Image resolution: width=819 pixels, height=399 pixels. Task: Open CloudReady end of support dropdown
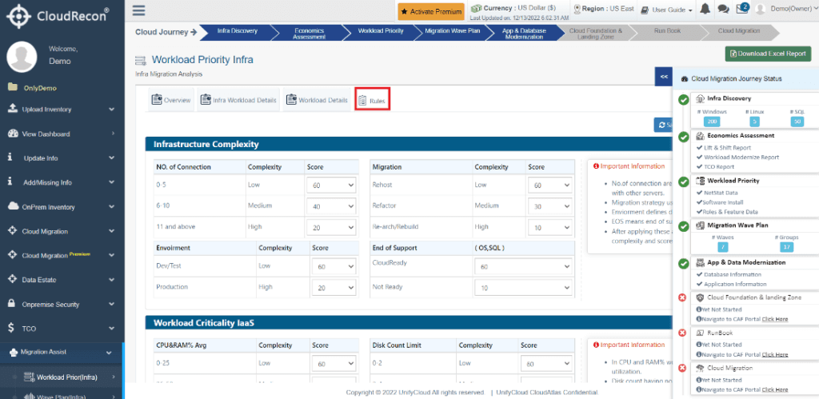(x=524, y=266)
